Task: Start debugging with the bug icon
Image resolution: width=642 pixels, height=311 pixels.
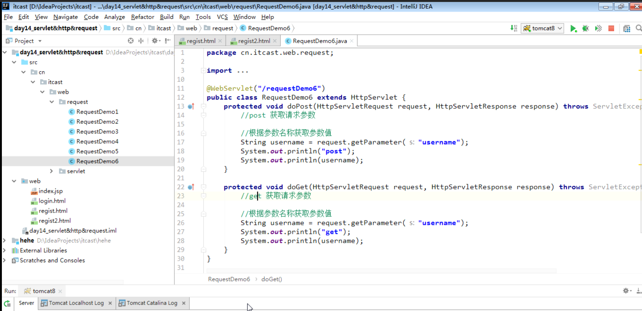Action: [x=585, y=28]
